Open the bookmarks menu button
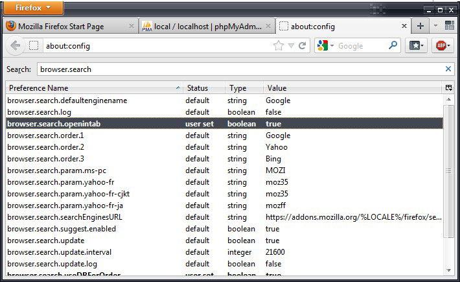 click(x=417, y=46)
